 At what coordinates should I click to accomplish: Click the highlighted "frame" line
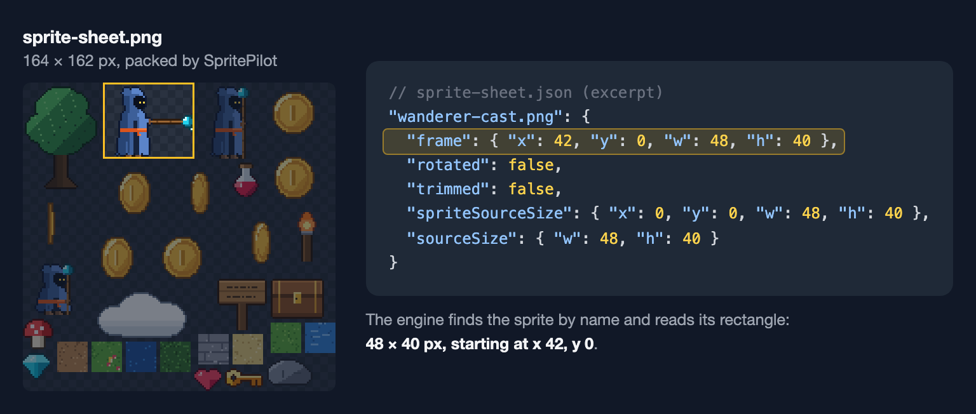click(x=613, y=141)
